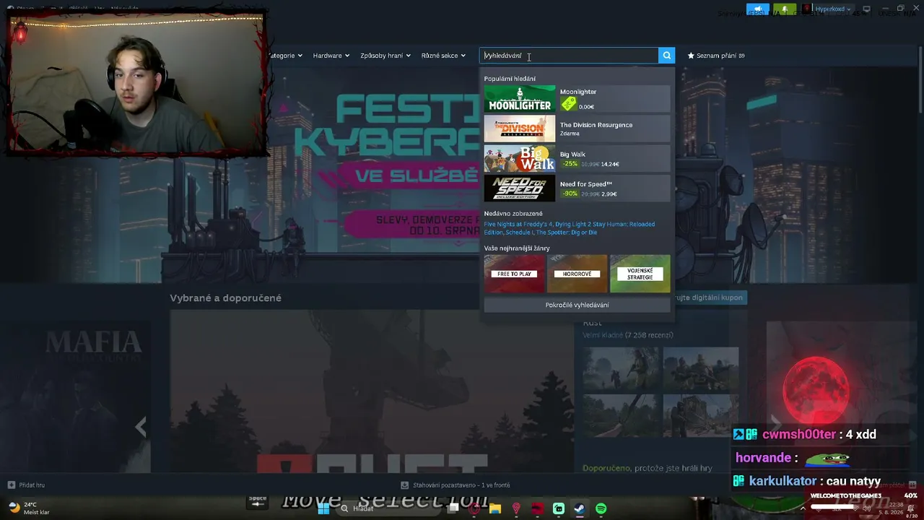
Task: Open the Hyperkoxd account dropdown
Action: pos(833,9)
